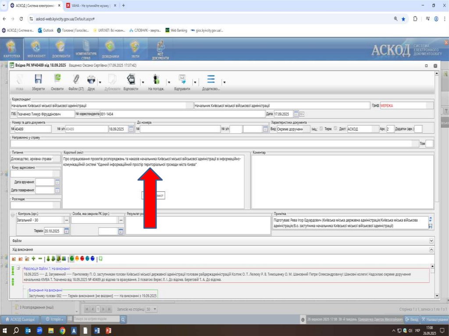The width and height of the screenshot is (449, 336).
Task: Expand the Додатково dropdown arrow
Action: pos(224,82)
